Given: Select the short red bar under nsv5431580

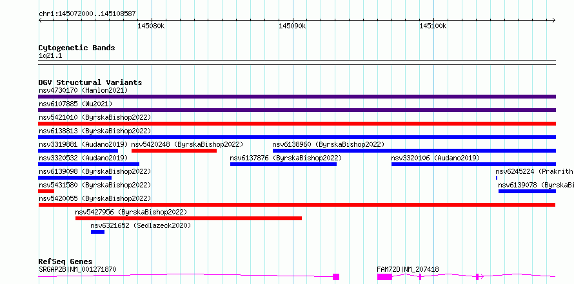Looking at the screenshot, I should point(46,191).
